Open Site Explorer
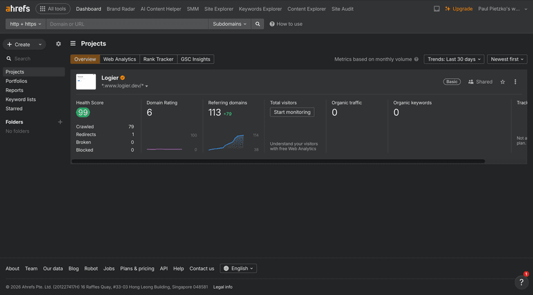 tap(219, 9)
